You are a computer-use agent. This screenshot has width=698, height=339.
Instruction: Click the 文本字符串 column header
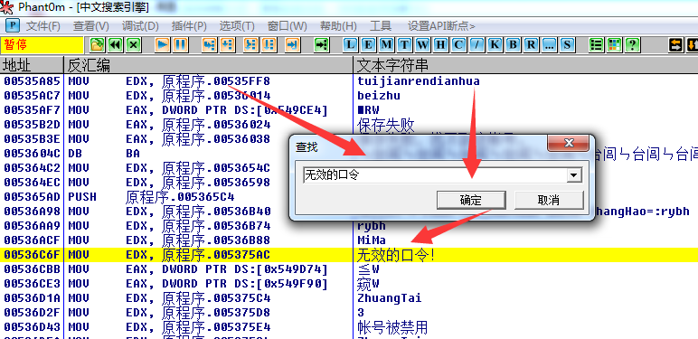(x=525, y=65)
